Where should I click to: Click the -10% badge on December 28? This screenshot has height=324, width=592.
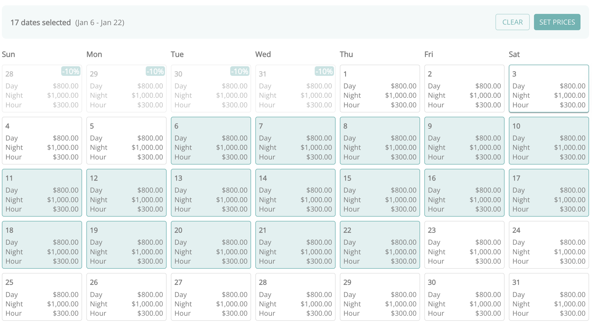70,71
